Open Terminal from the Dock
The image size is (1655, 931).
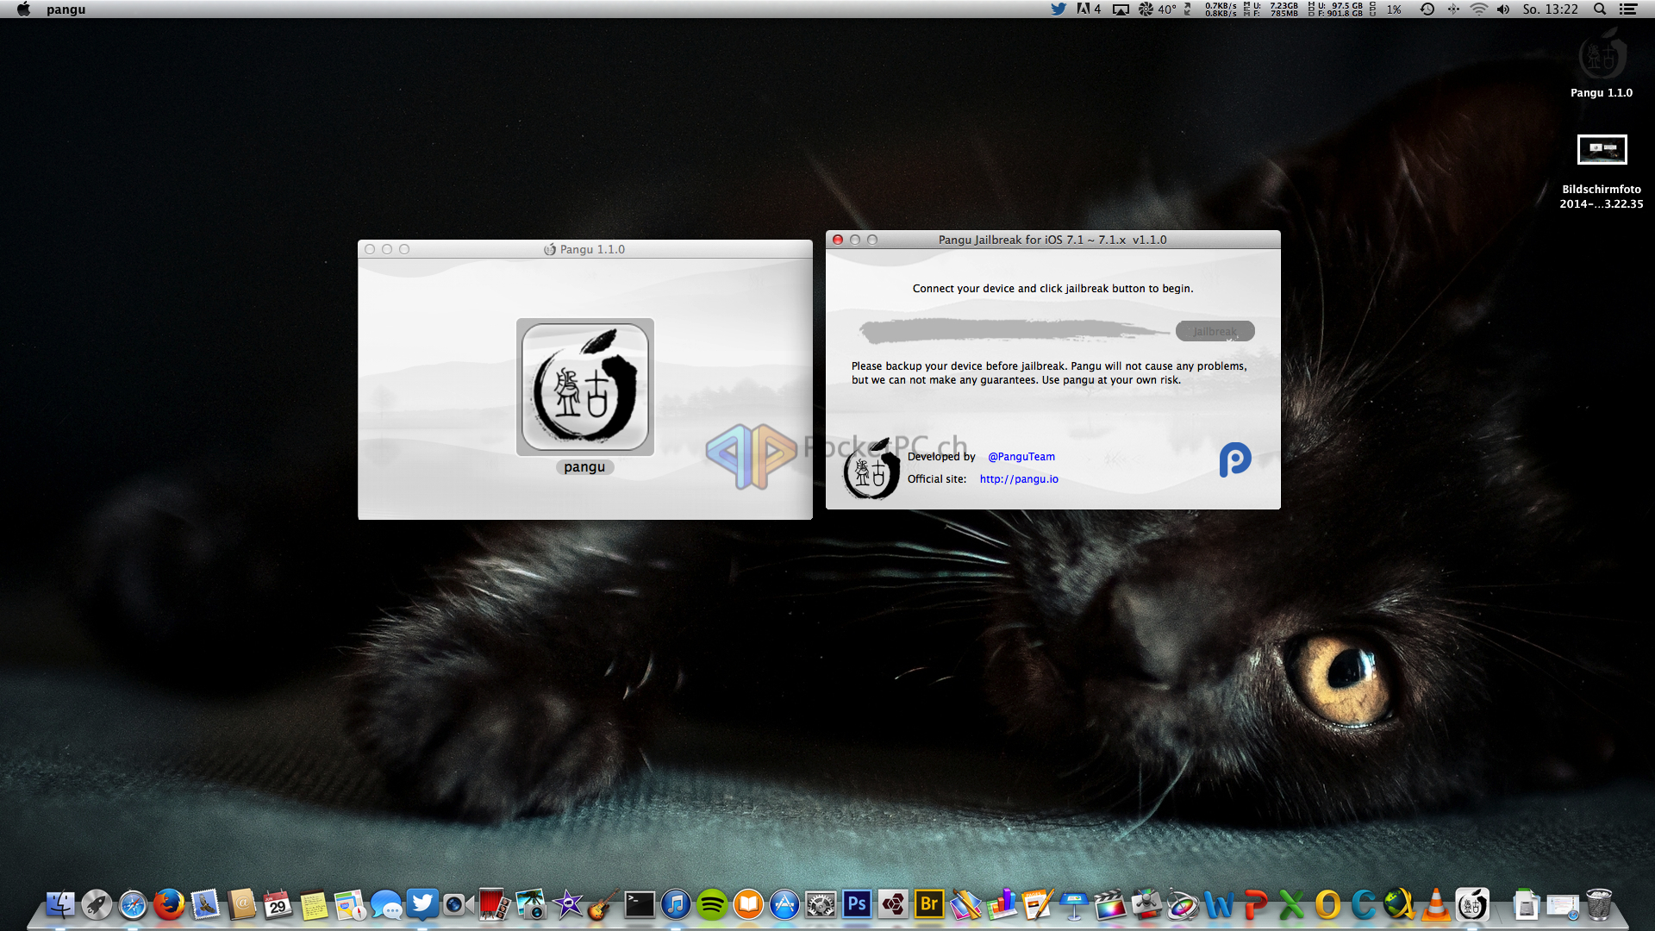pos(640,904)
